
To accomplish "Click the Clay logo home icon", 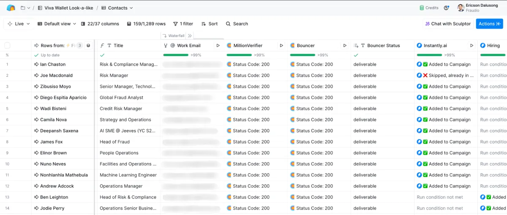I will pos(11,8).
